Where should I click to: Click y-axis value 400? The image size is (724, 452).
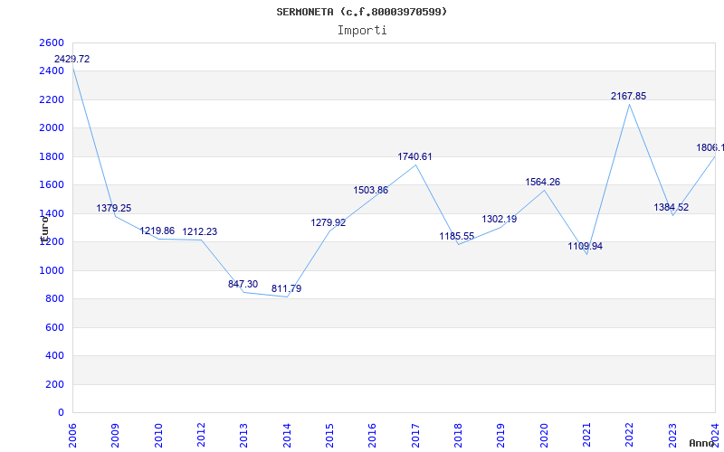pyautogui.click(x=54, y=355)
